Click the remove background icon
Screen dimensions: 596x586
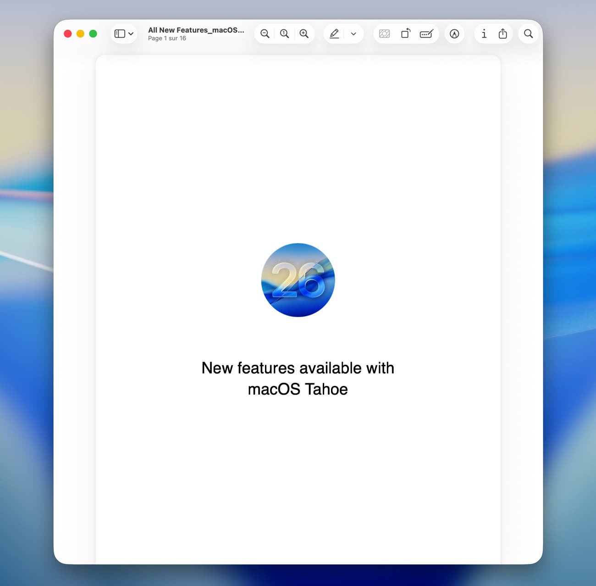(x=384, y=34)
